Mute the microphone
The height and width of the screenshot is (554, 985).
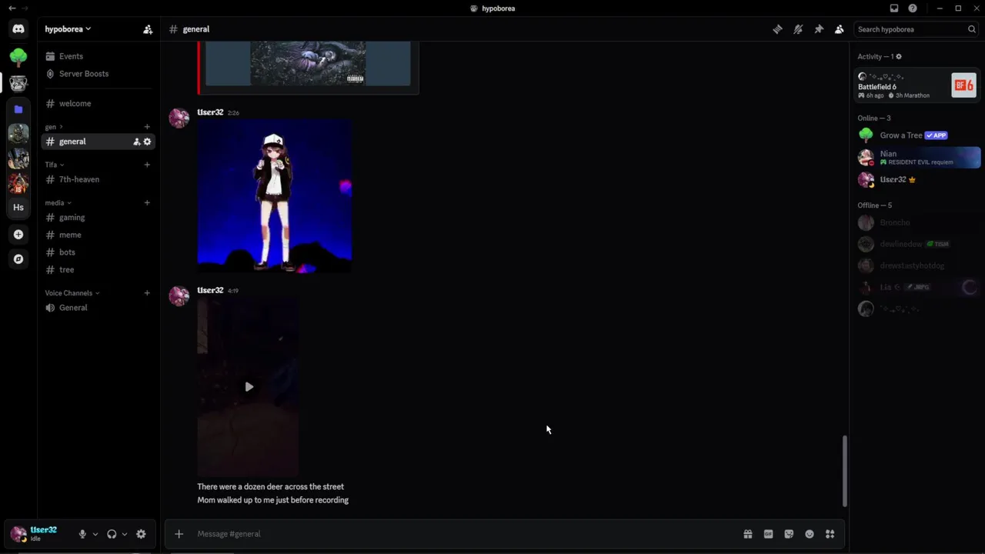pos(82,534)
